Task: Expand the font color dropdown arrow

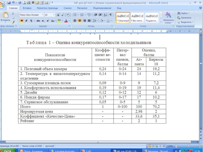Action: [70, 21]
